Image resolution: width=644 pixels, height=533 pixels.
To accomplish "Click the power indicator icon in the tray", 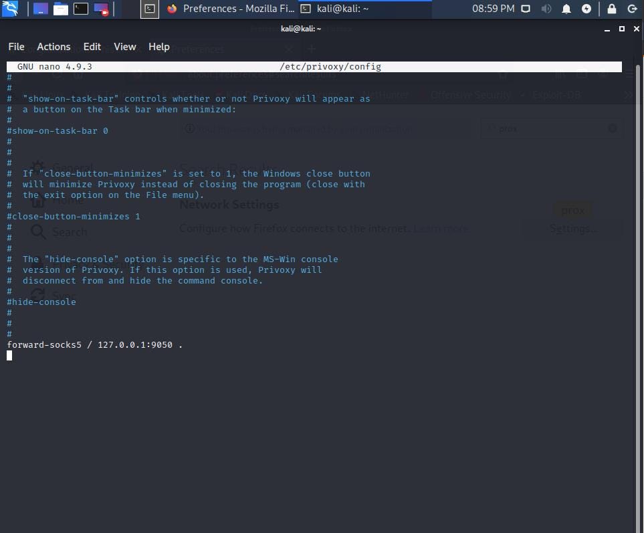I will (x=586, y=9).
